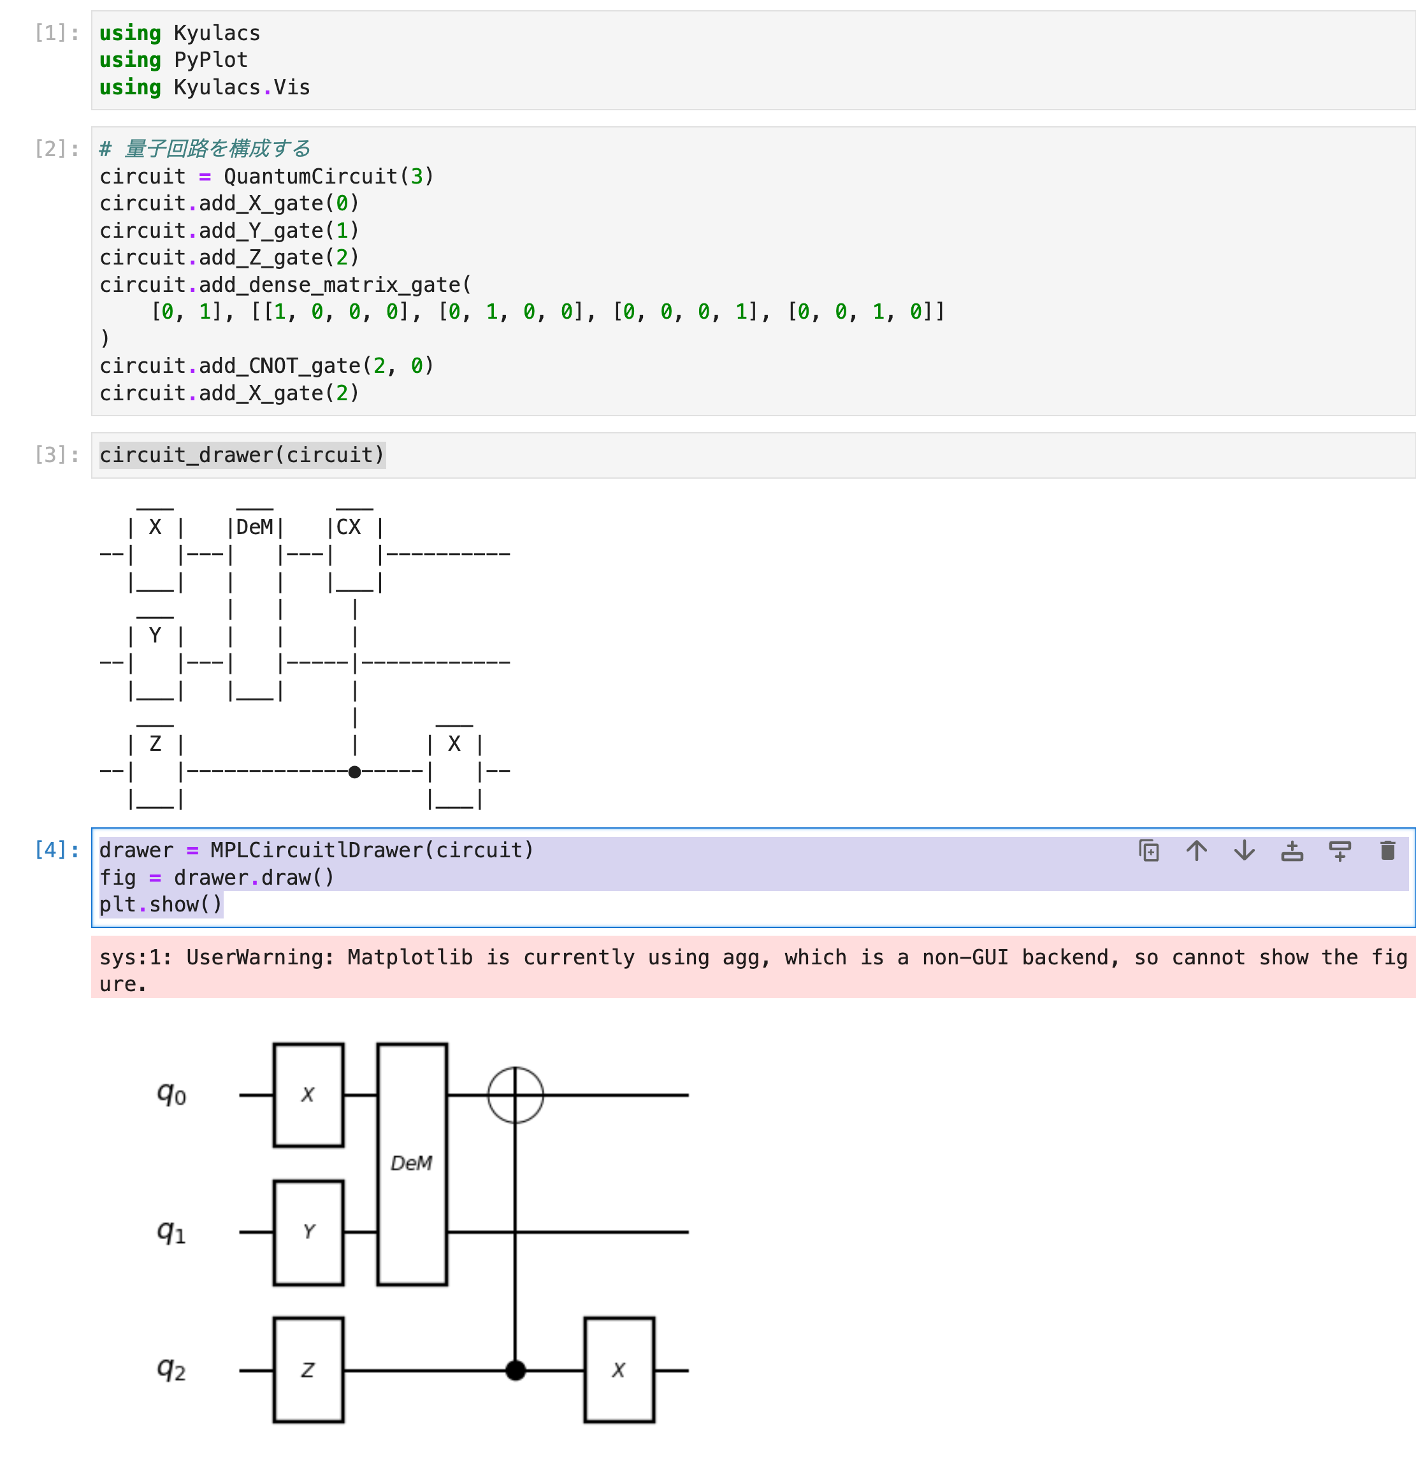Click the [2]: cell prompt

(57, 149)
